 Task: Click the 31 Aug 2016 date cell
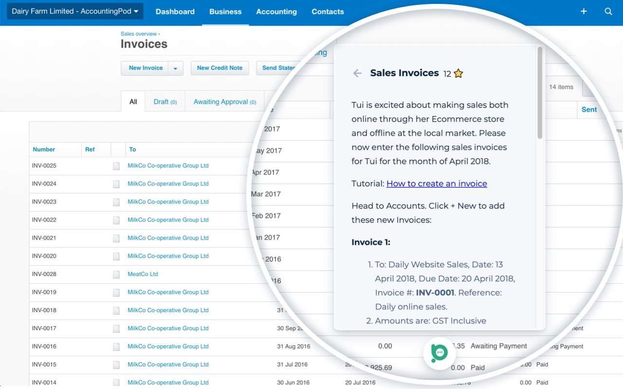293,346
